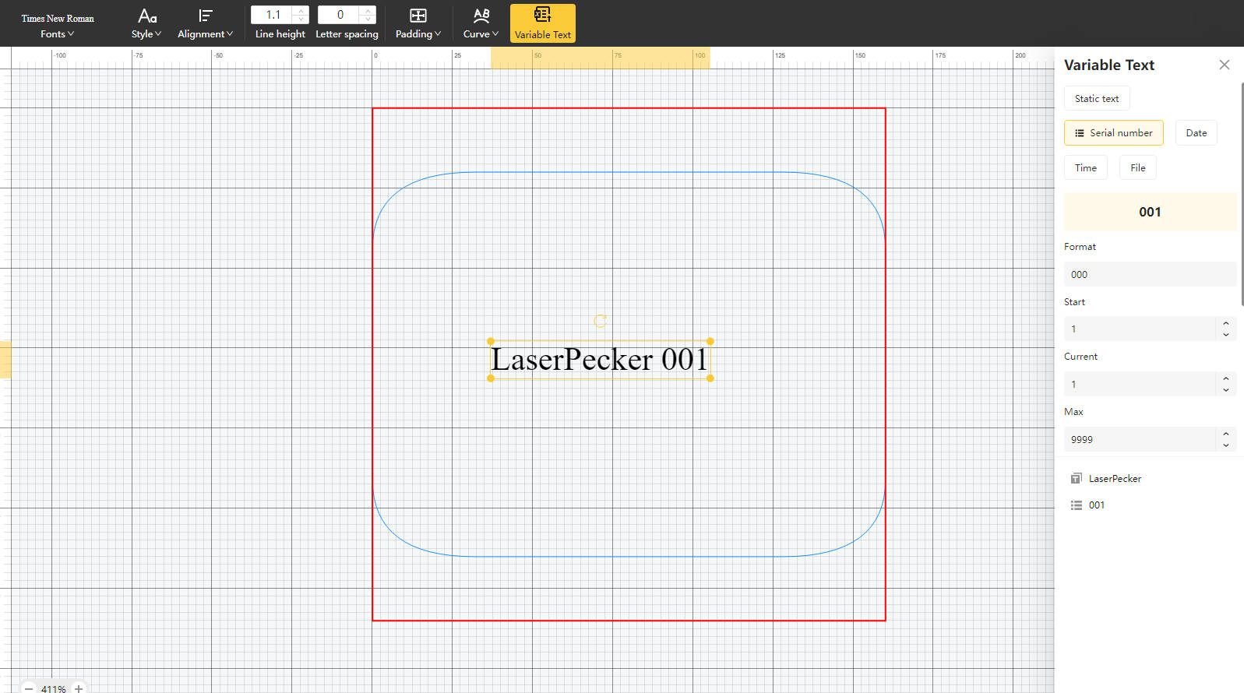1244x693 pixels.
Task: Click the Variable Text panel scrollbar
Action: 1242,195
